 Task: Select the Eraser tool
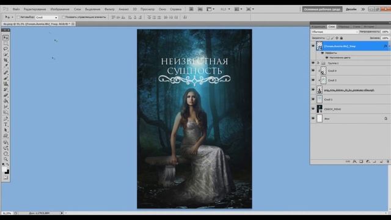[5, 95]
